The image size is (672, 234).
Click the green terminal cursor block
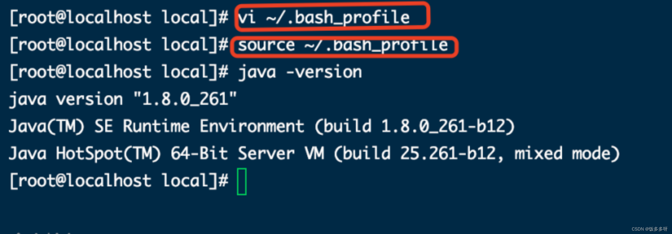coord(241,182)
